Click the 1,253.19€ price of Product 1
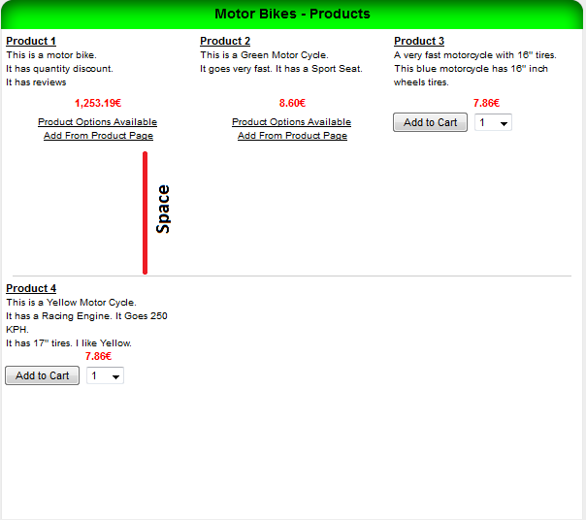The width and height of the screenshot is (586, 520). pos(97,103)
